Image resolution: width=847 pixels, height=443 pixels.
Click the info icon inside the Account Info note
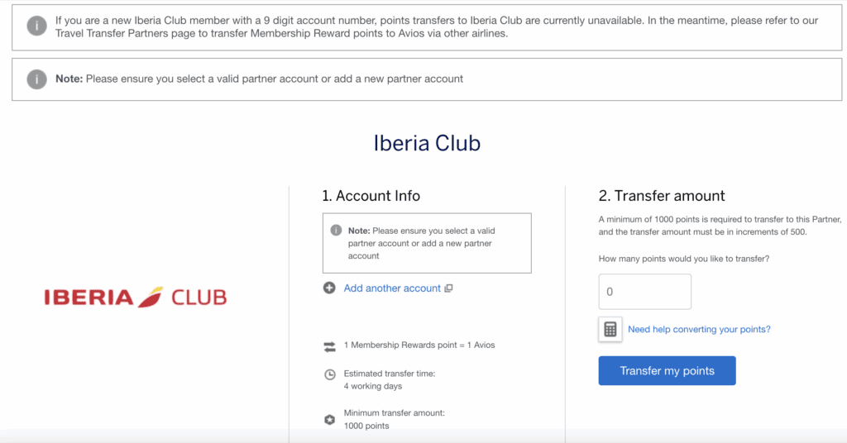[x=336, y=231]
